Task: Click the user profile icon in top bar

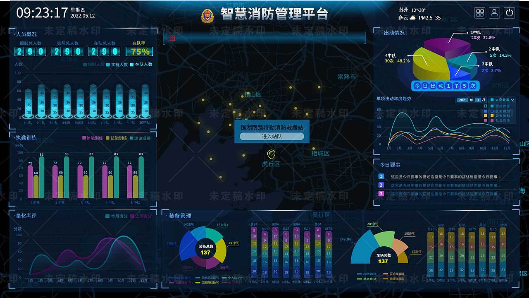Action: tap(494, 13)
